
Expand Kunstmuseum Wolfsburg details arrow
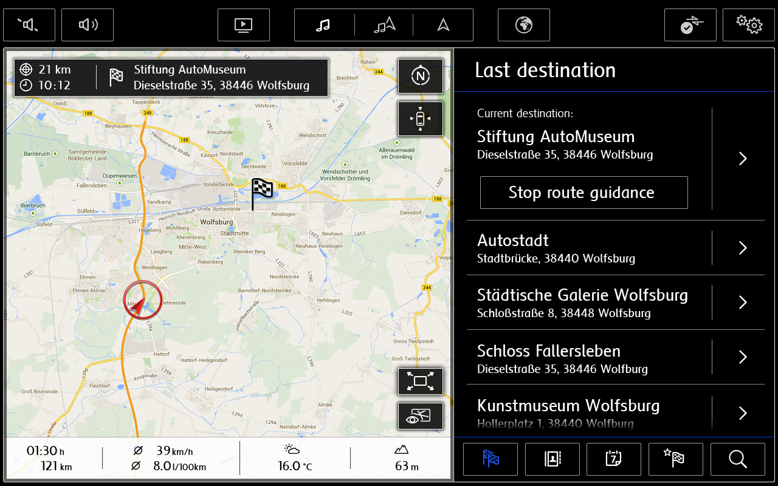click(742, 413)
